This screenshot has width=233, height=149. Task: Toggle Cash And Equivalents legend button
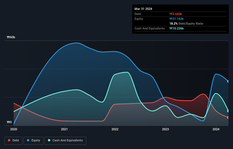(65, 141)
